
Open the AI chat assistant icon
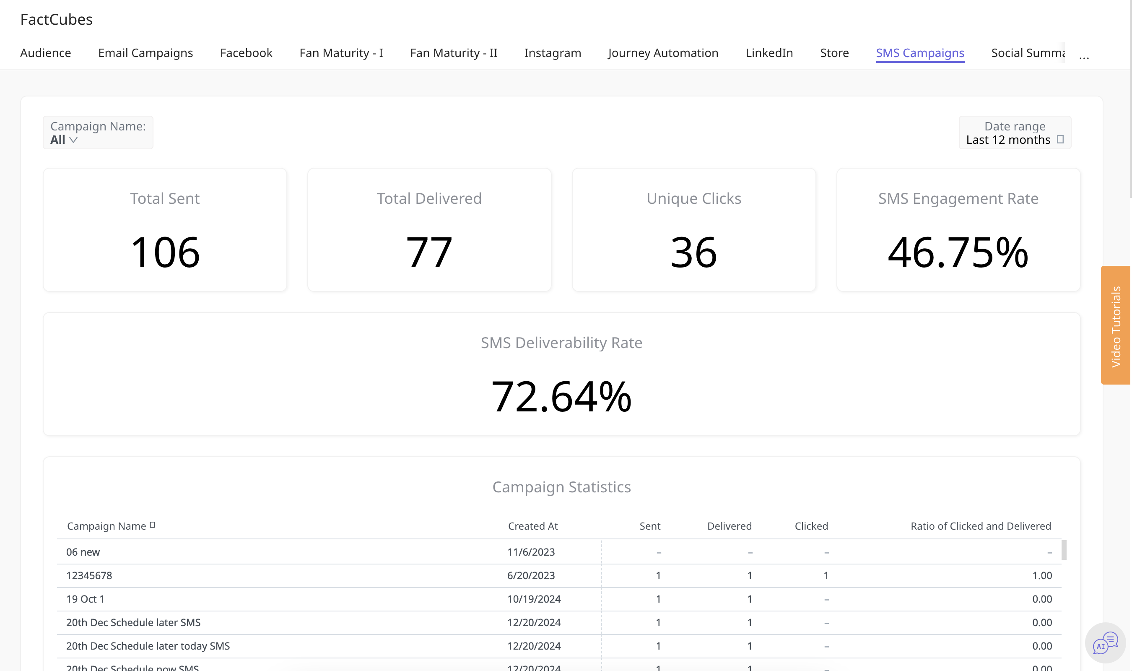tap(1105, 642)
